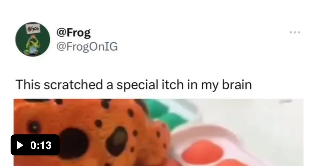Viewport: 317px width, 166px height.
Task: Open the @Frog display name profile
Action: click(x=73, y=33)
